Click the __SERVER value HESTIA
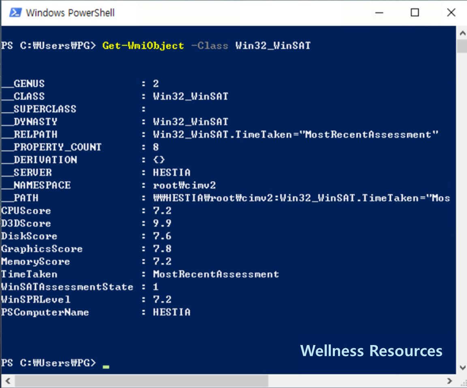 tap(171, 172)
